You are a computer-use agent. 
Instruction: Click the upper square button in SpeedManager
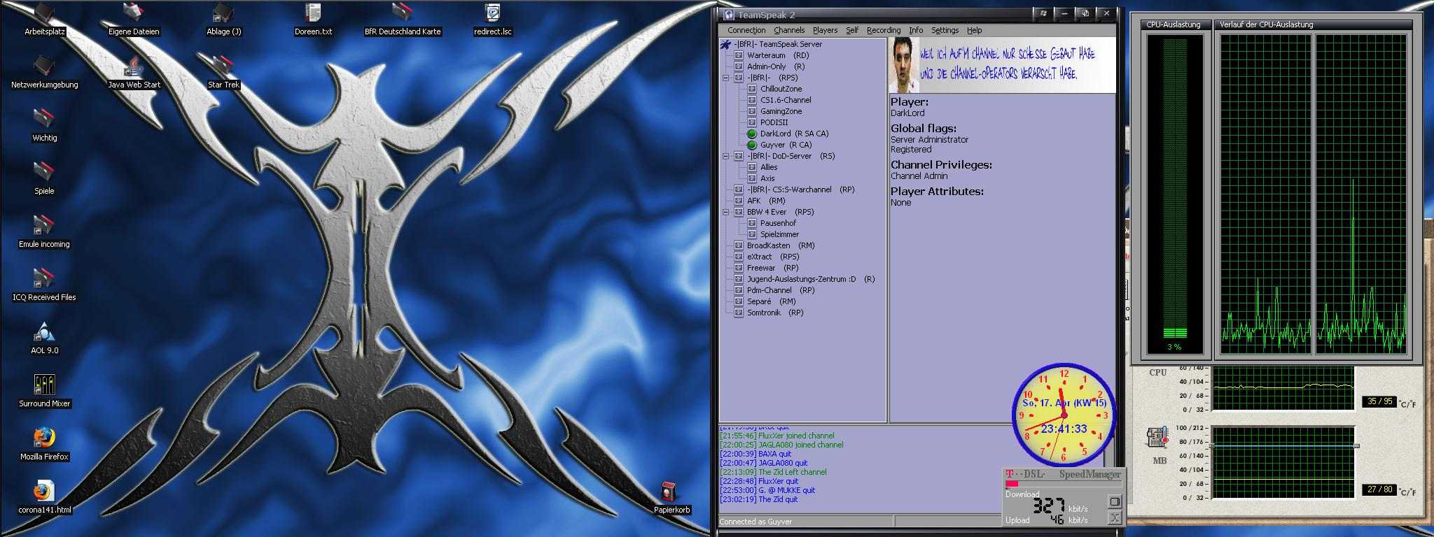click(x=1114, y=501)
